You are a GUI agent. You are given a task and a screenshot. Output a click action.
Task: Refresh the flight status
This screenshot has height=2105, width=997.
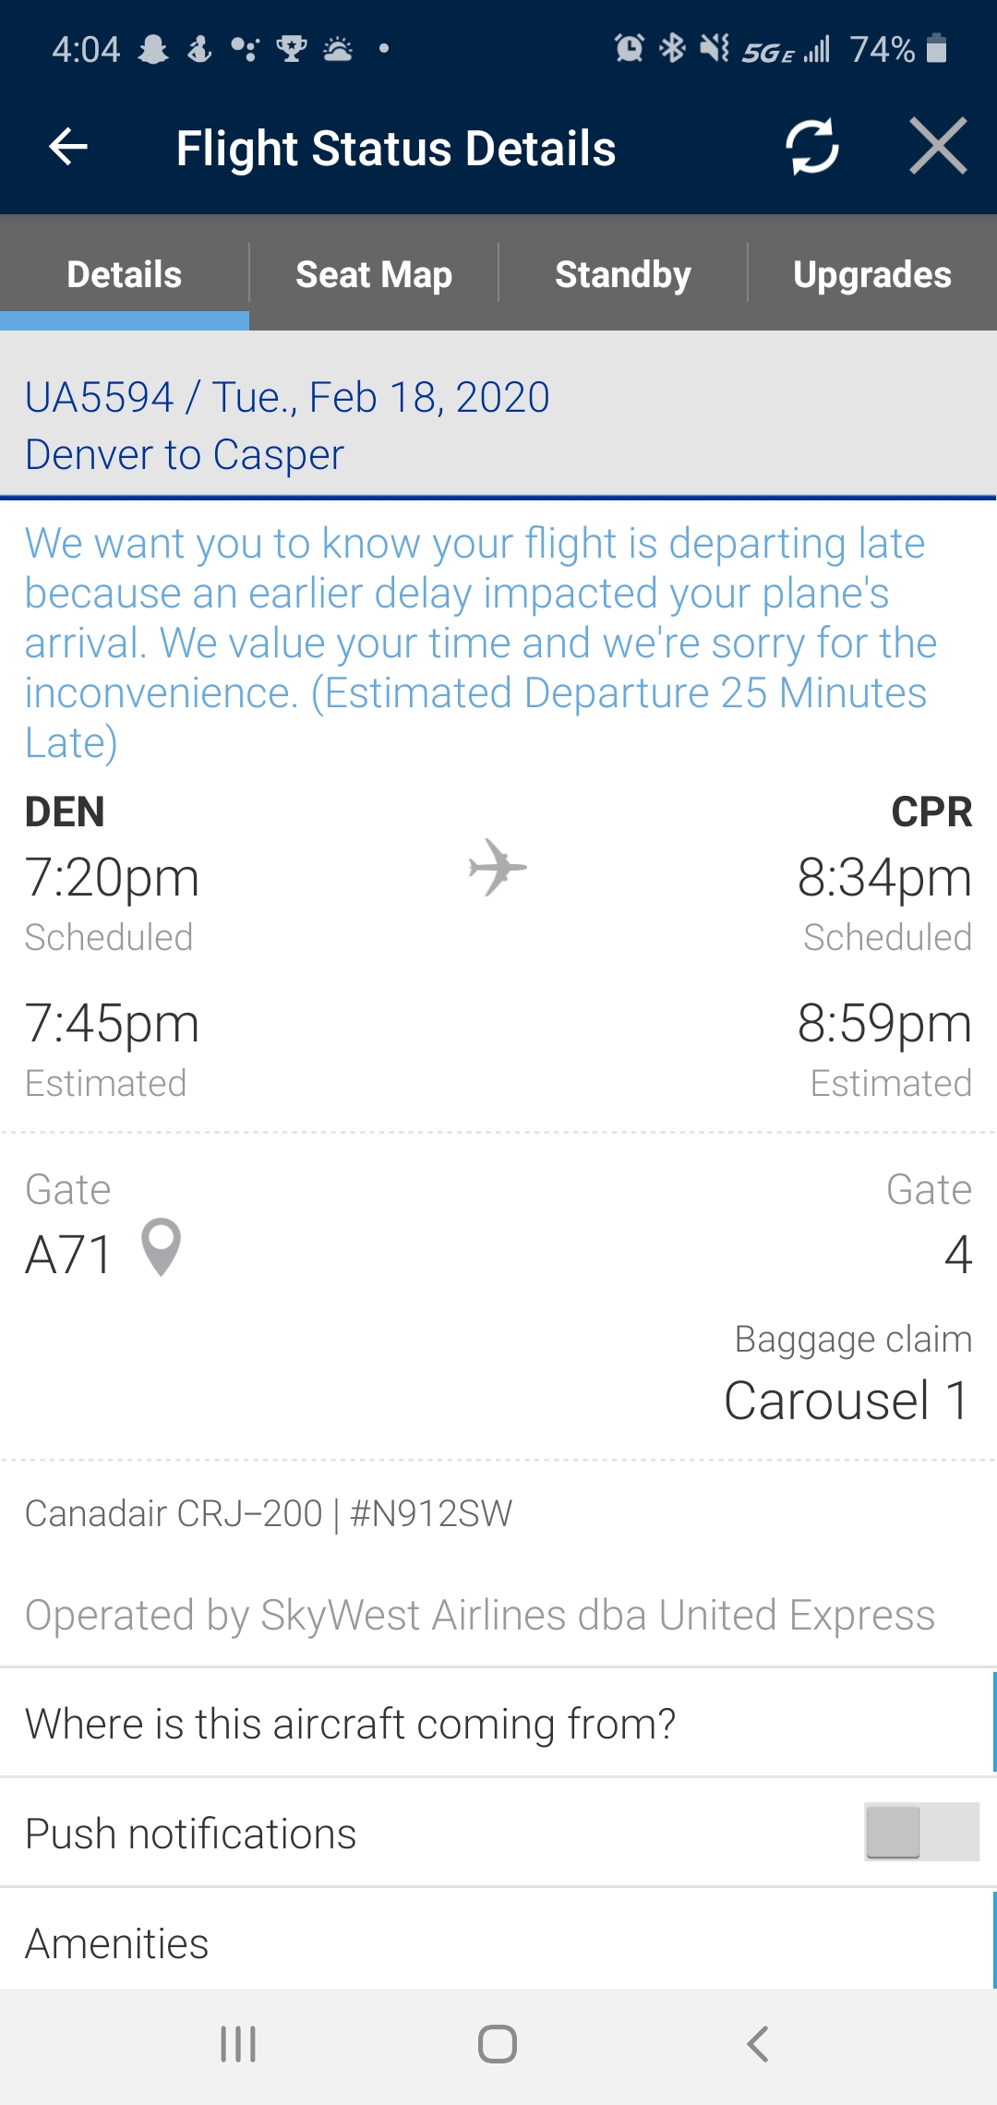[x=811, y=146]
